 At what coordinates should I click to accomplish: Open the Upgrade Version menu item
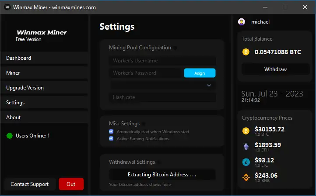tap(44, 88)
